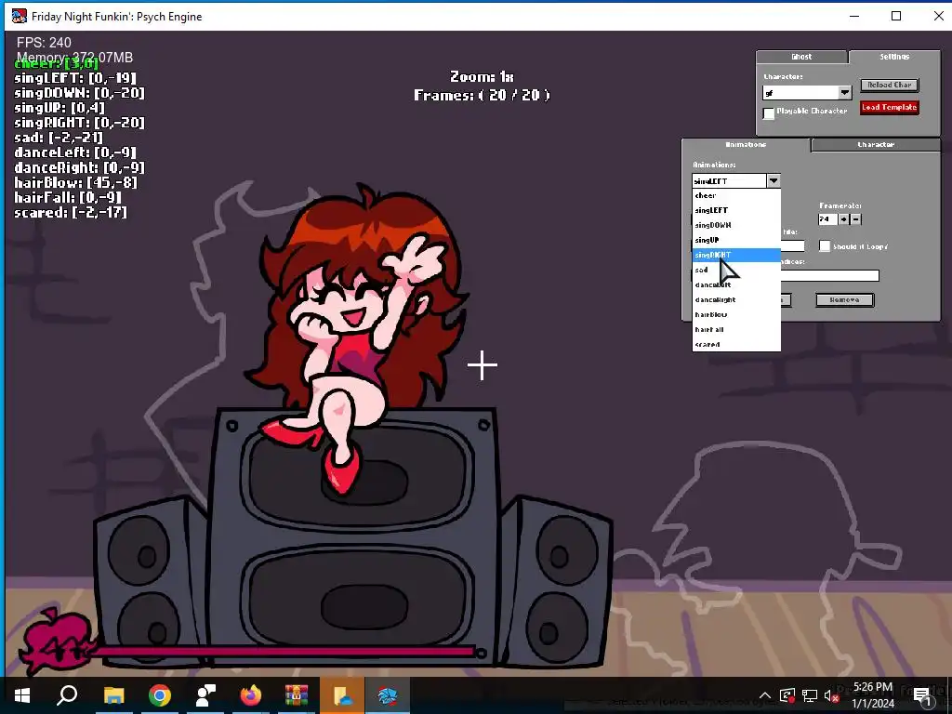Select danceRight in the animation dropdown

[736, 299]
